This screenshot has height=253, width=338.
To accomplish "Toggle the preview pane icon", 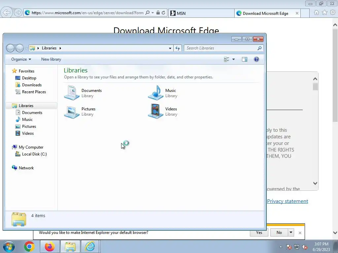I will click(x=245, y=59).
